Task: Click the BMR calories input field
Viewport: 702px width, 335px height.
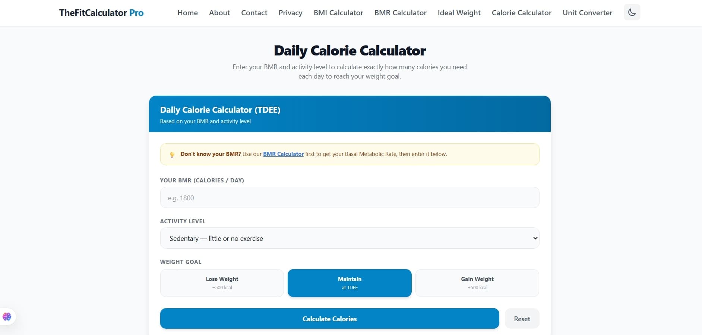Action: (349, 198)
